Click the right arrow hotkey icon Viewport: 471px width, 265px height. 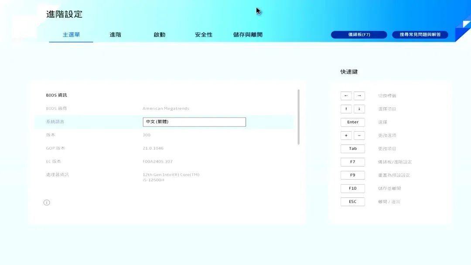(x=359, y=95)
